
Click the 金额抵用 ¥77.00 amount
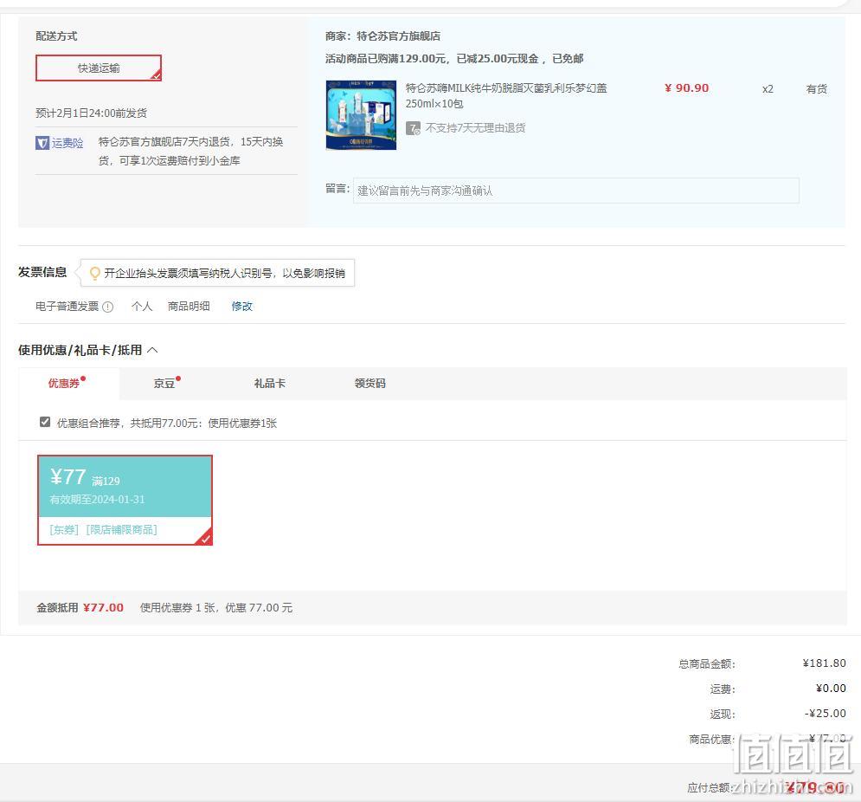(x=103, y=607)
